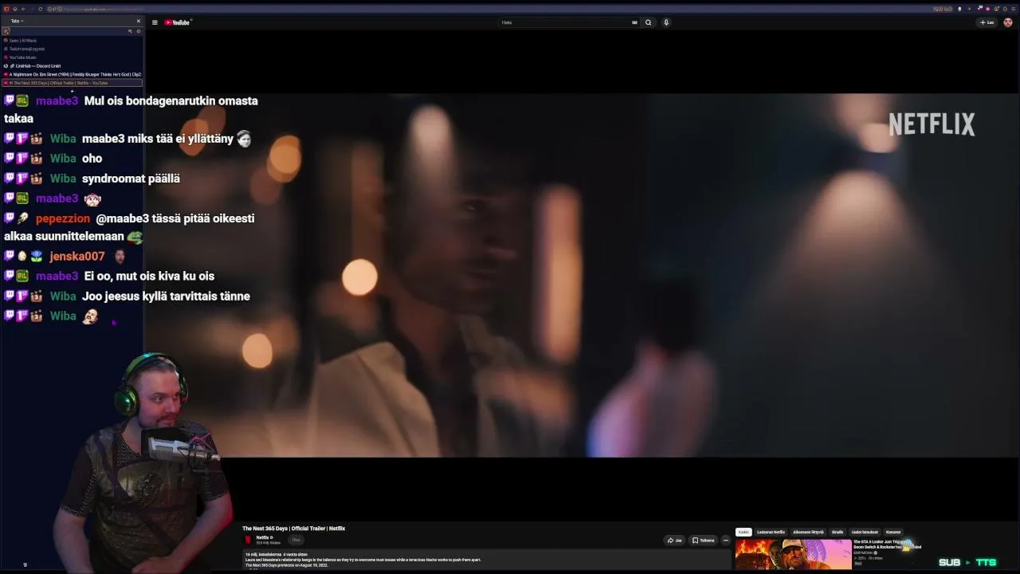Select the Sinulle filter chip

tap(838, 532)
